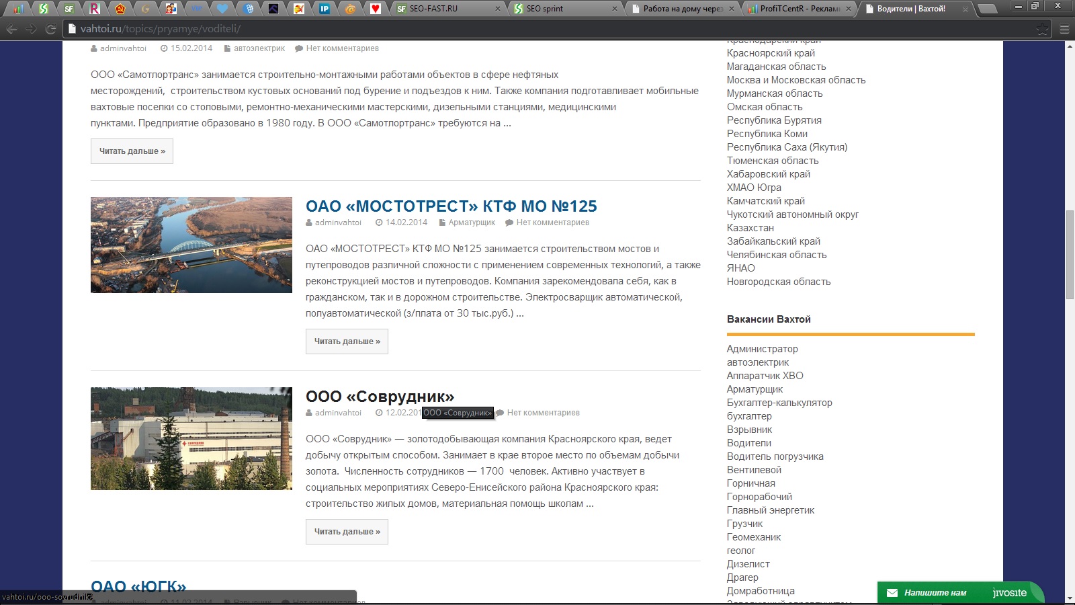The width and height of the screenshot is (1075, 605).
Task: Open the pinned blue heart tab
Action: click(222, 9)
